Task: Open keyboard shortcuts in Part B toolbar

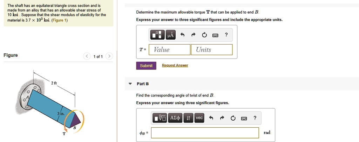Action: click(244, 118)
